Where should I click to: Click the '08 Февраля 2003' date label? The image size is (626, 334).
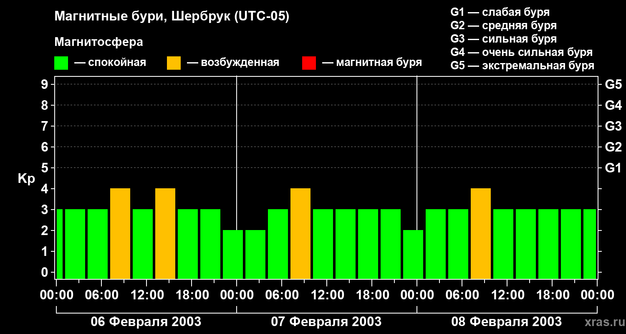[507, 322]
